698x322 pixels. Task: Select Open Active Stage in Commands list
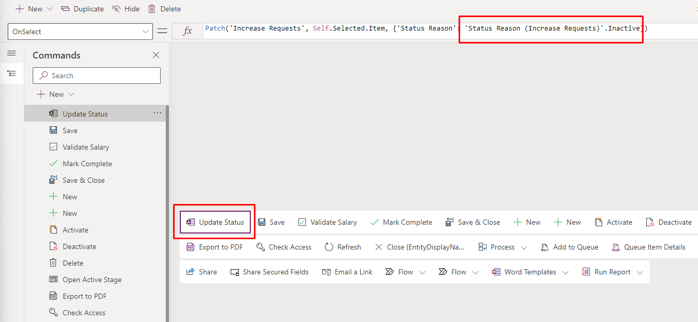[x=92, y=280]
